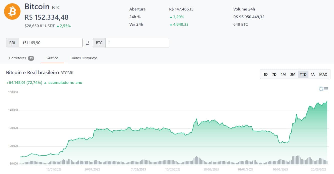Select the 3M chart range

click(293, 74)
